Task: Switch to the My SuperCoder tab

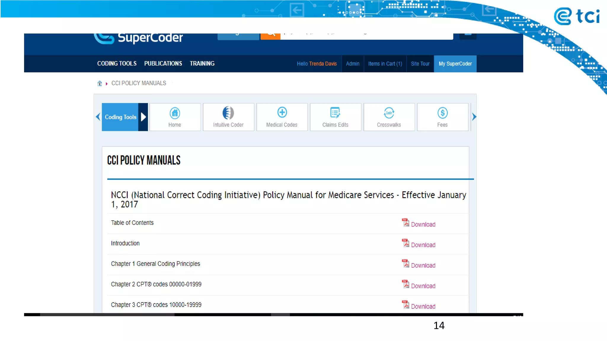Action: [x=455, y=64]
